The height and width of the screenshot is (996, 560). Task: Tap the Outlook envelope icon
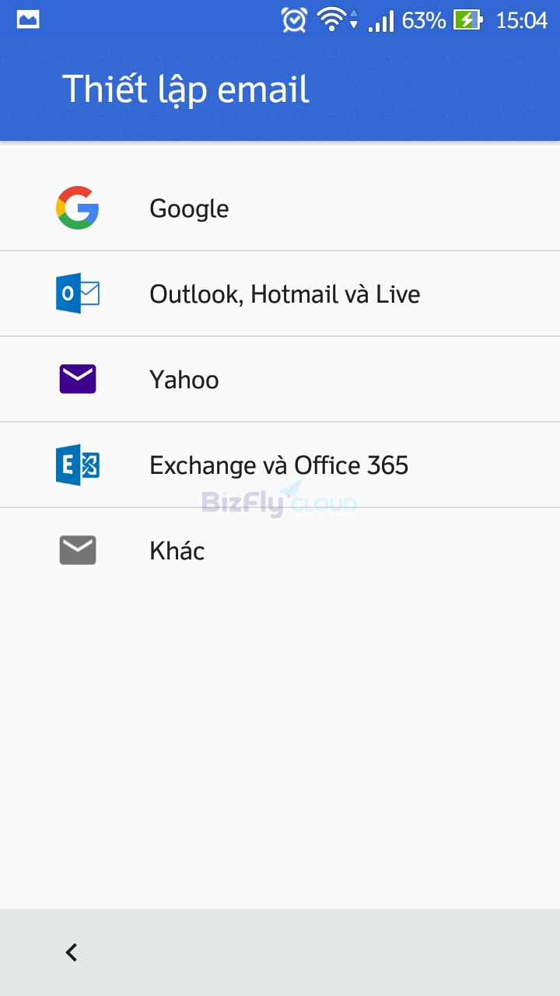(x=78, y=293)
